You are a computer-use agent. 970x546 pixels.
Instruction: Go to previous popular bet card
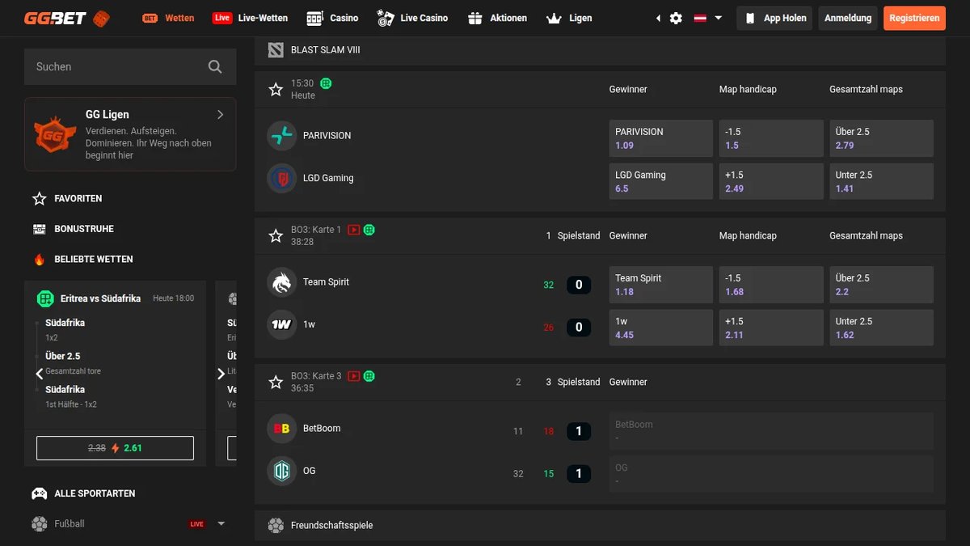click(x=39, y=374)
